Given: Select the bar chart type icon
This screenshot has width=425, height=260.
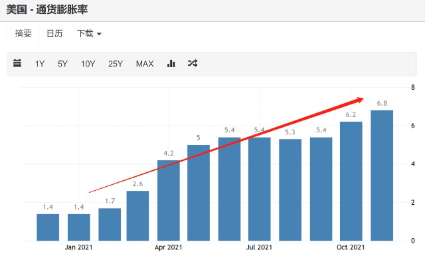Looking at the screenshot, I should pos(171,64).
